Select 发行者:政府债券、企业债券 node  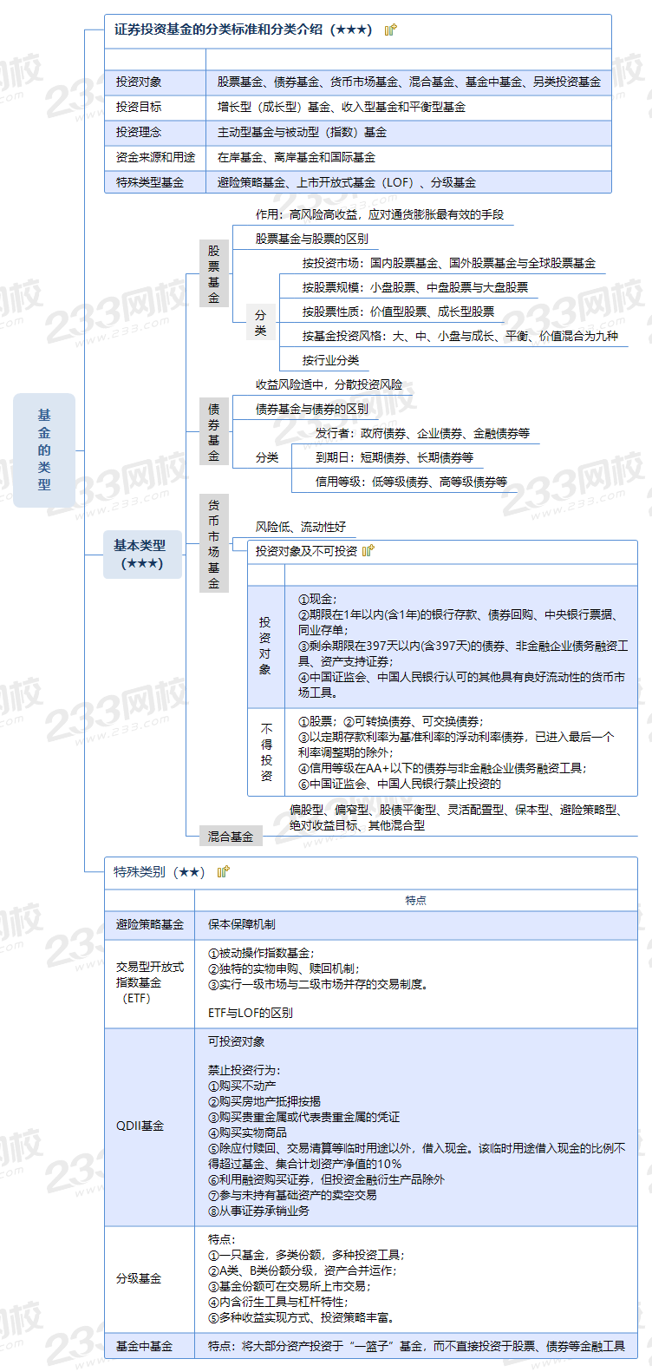(422, 433)
